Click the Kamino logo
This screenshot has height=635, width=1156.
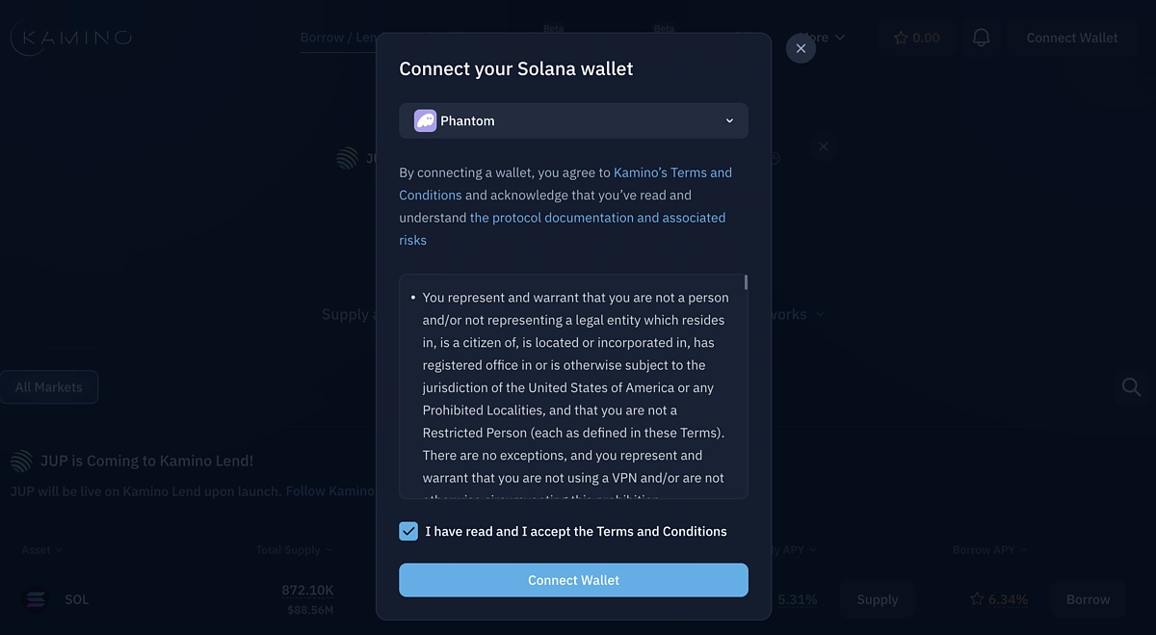point(70,37)
